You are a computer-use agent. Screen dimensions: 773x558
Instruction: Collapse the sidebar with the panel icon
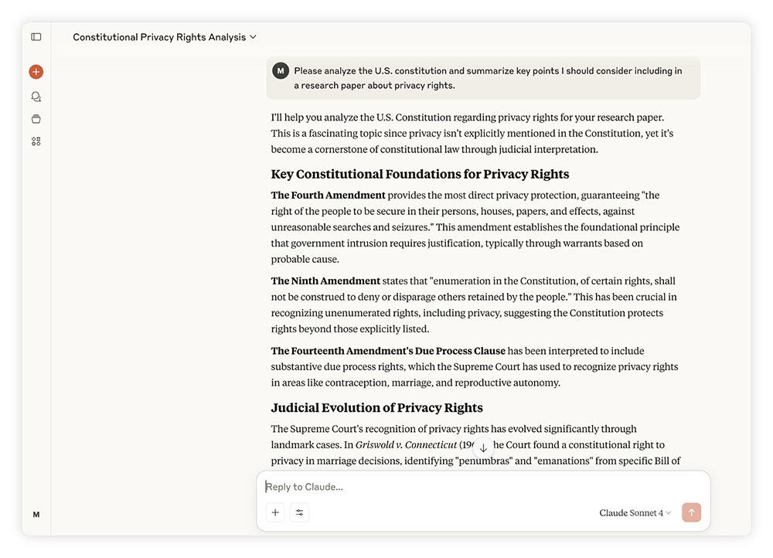[x=36, y=36]
